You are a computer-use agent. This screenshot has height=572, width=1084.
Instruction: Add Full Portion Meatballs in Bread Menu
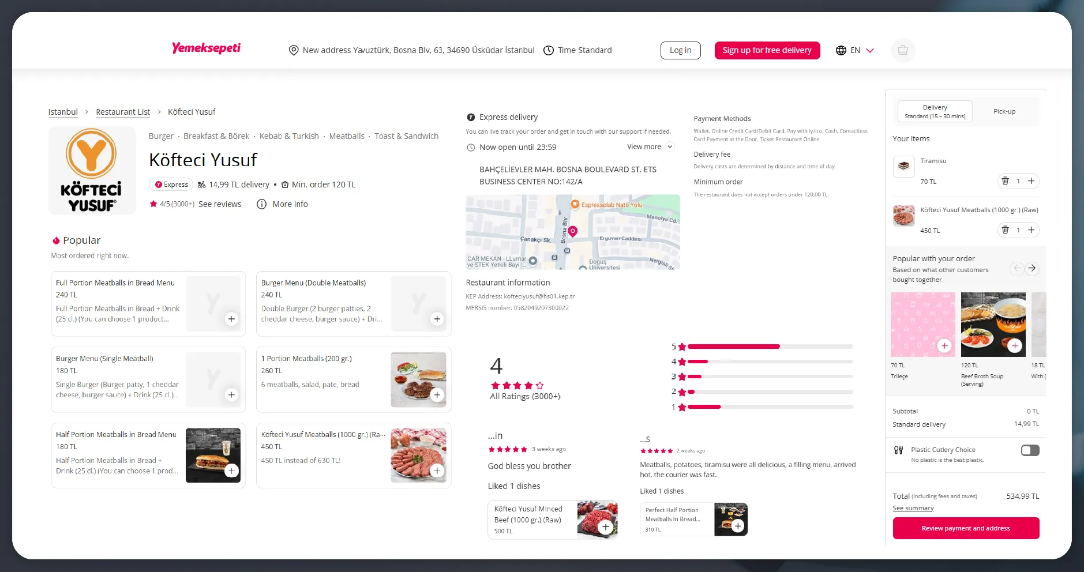point(231,319)
